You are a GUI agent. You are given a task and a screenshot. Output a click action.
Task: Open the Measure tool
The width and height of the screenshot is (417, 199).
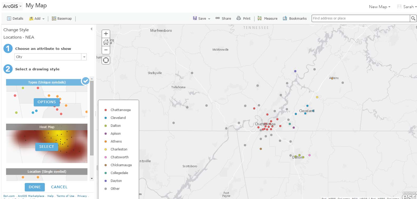pos(267,18)
